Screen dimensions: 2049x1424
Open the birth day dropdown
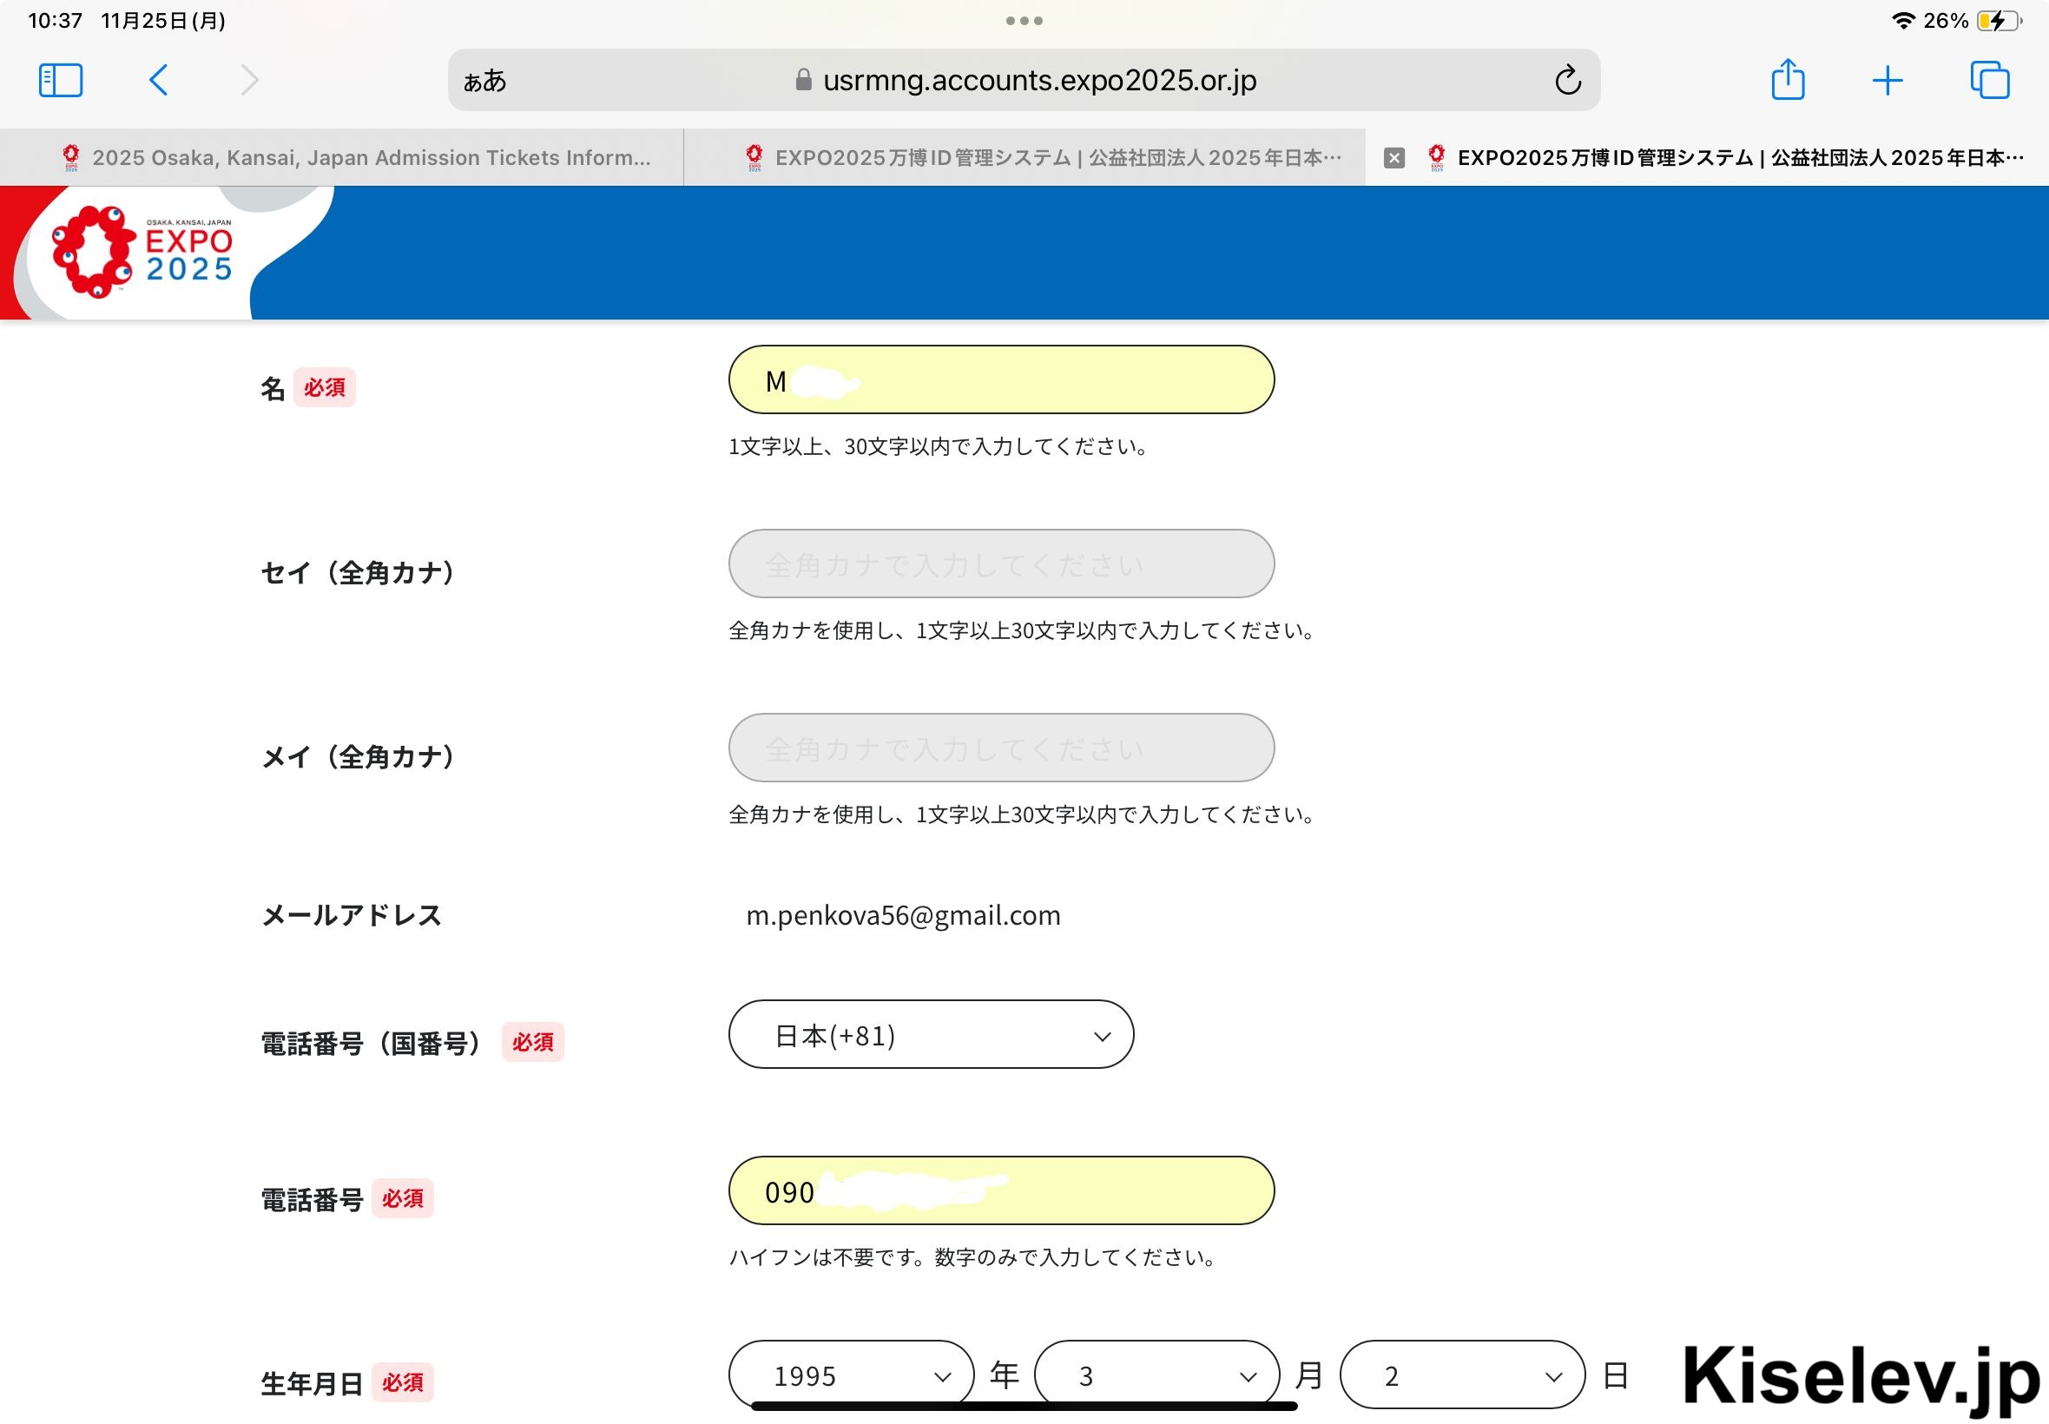(1462, 1375)
